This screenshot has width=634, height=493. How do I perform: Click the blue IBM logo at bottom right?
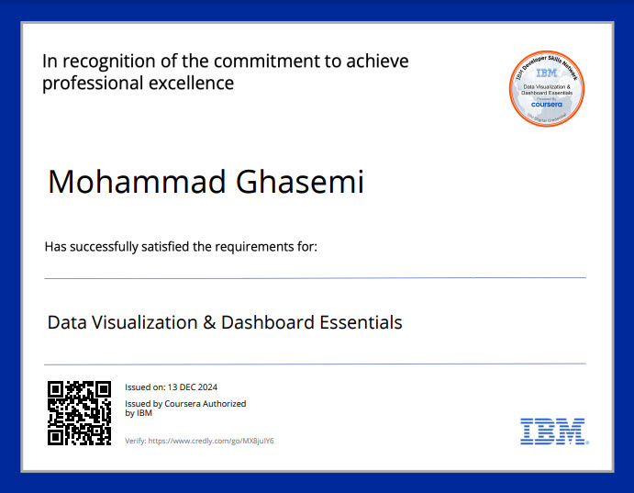(554, 431)
